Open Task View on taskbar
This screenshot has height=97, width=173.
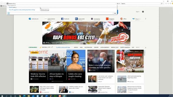tap(15, 96)
